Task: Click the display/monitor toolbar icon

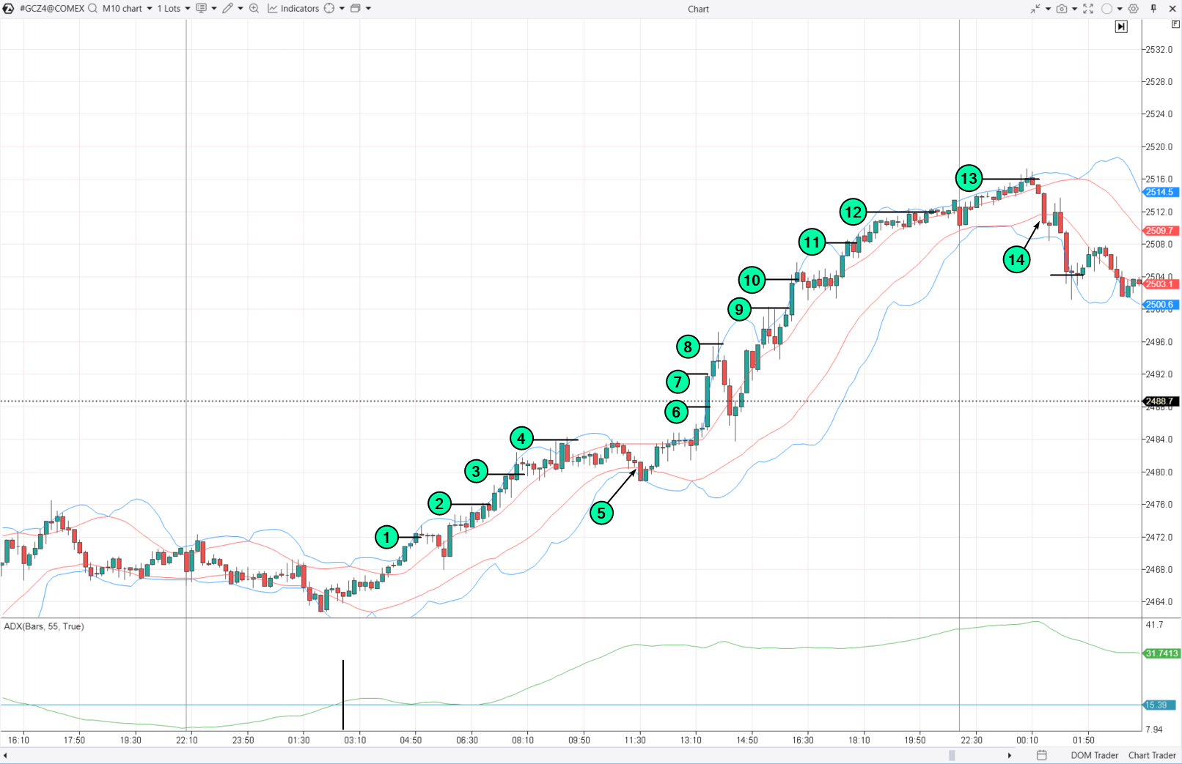Action: 201,8
